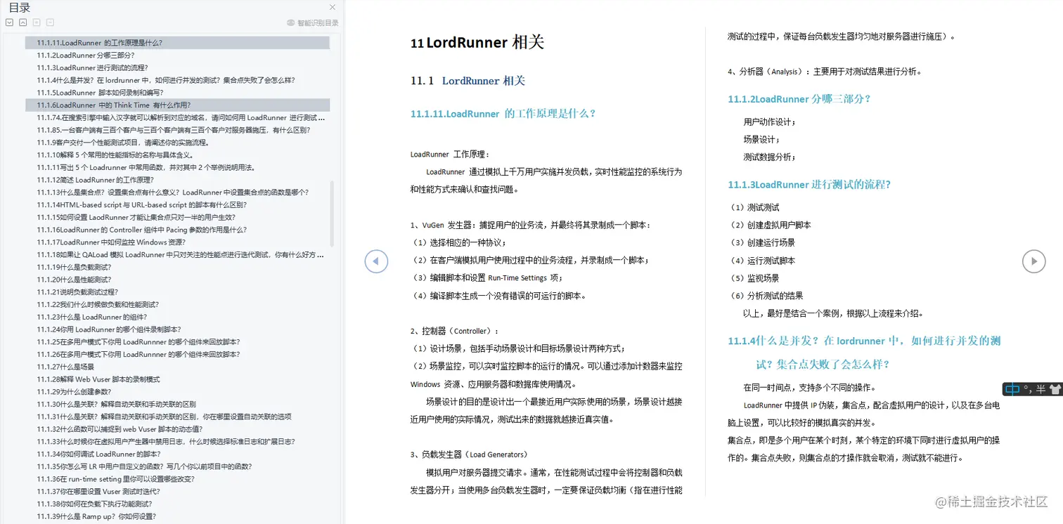The height and width of the screenshot is (524, 1063).
Task: Toggle 半 to switch half/full width characters
Action: [1041, 389]
